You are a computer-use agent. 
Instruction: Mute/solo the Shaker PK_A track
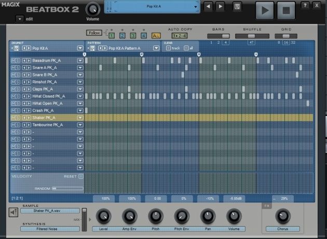pos(16,118)
